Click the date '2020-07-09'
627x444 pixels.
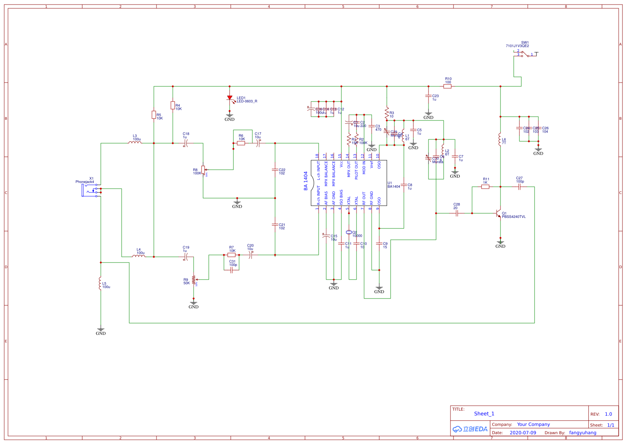coord(523,433)
